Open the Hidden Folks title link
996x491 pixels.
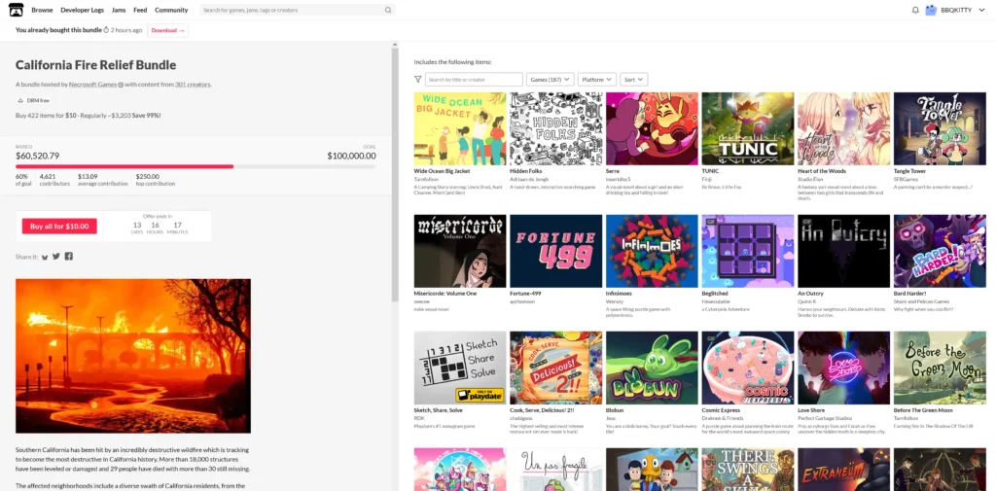(x=526, y=171)
